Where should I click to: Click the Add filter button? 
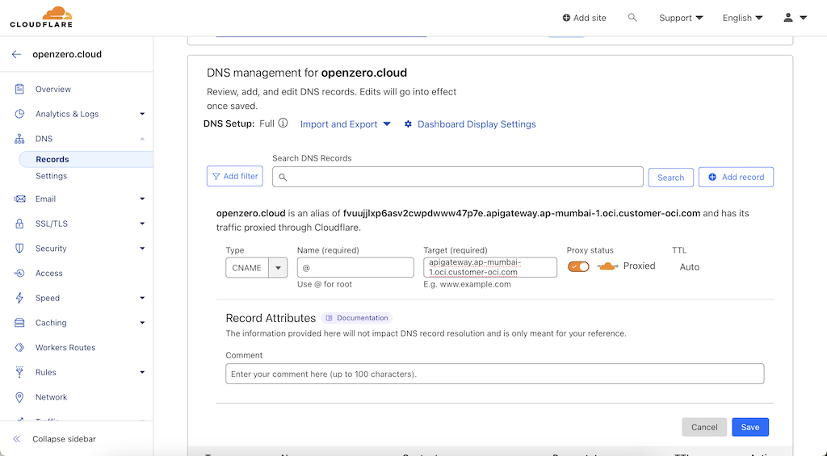click(235, 176)
